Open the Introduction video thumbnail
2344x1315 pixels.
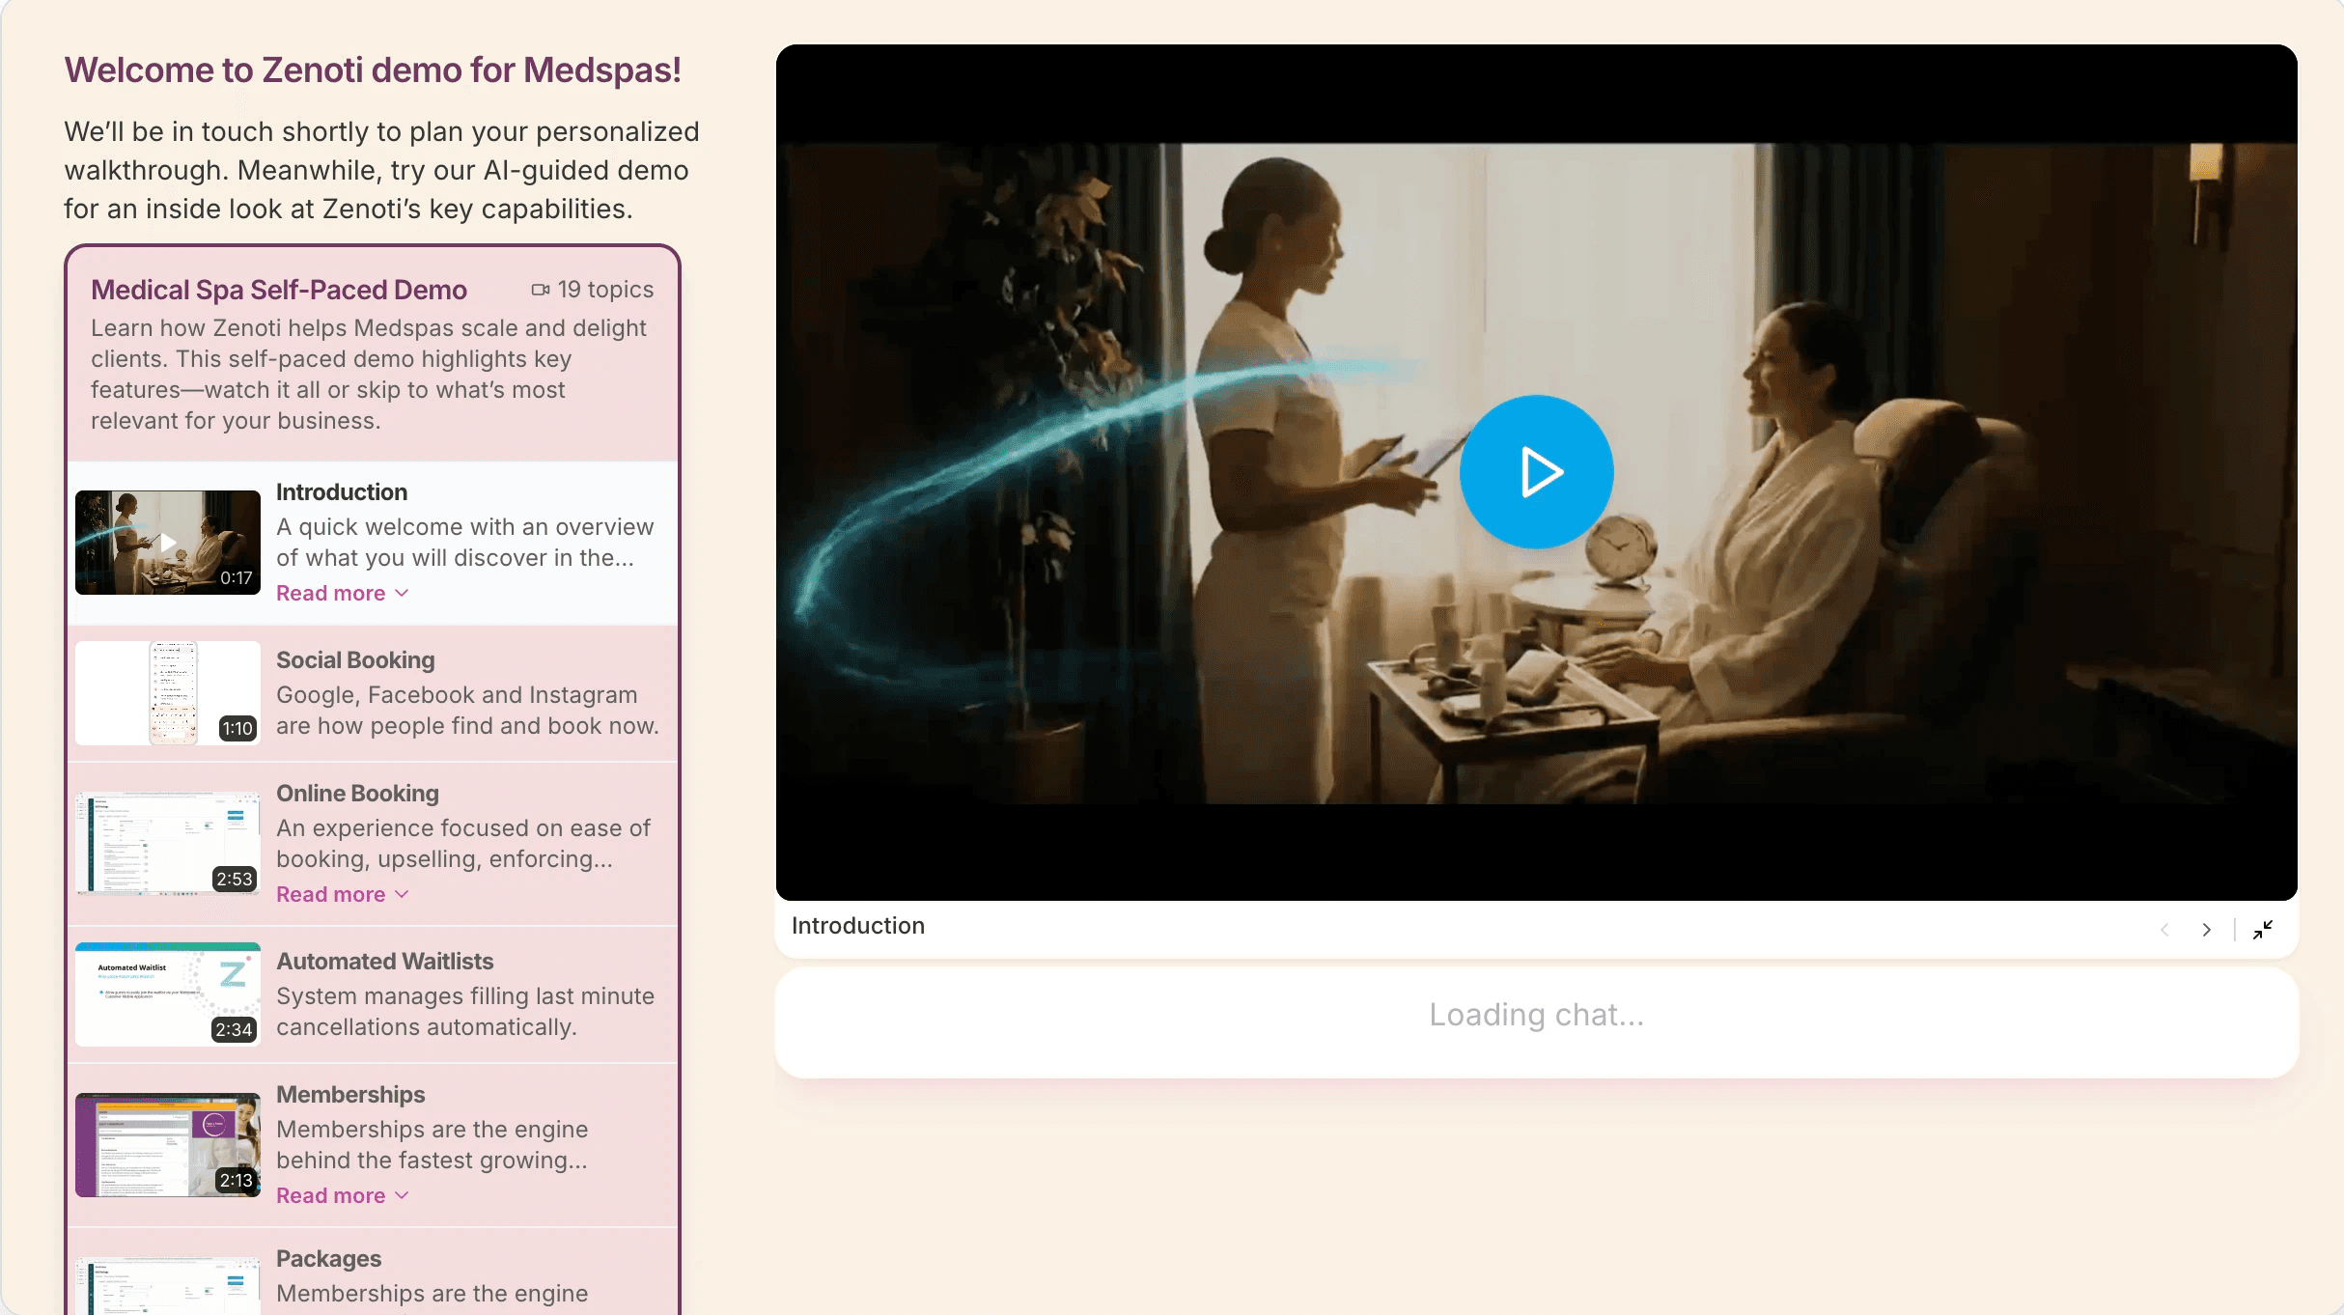point(168,542)
